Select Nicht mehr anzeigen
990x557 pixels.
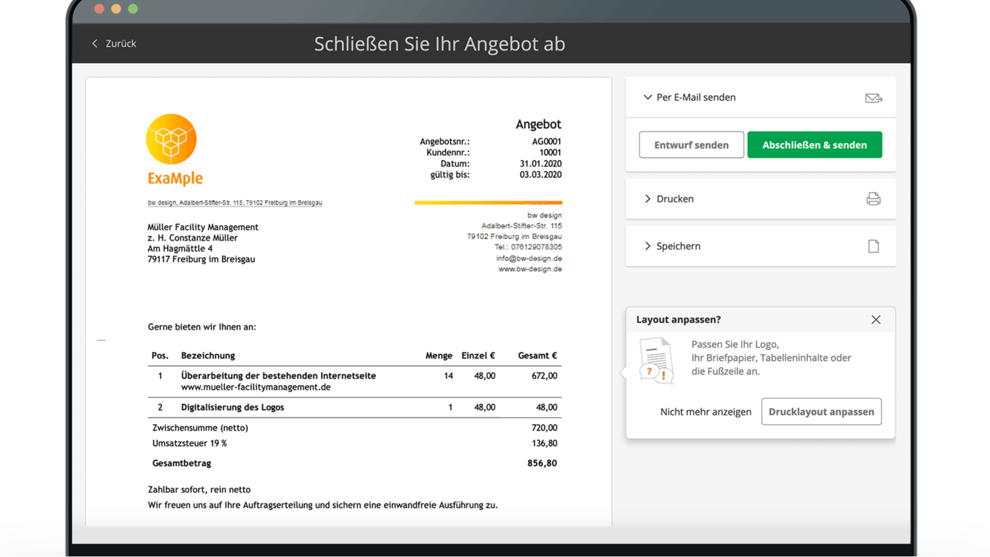[x=705, y=412]
